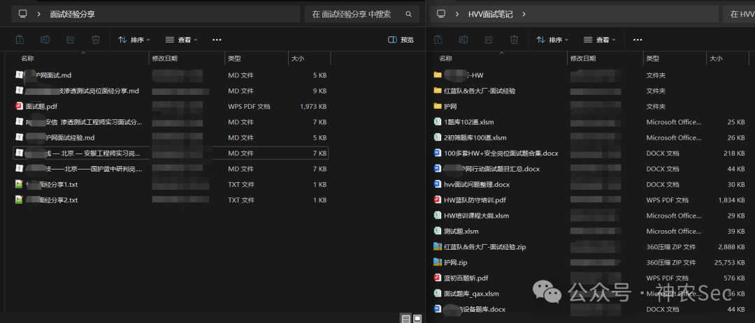Open the Sort dropdown in left window
This screenshot has width=755, height=323.
[134, 40]
